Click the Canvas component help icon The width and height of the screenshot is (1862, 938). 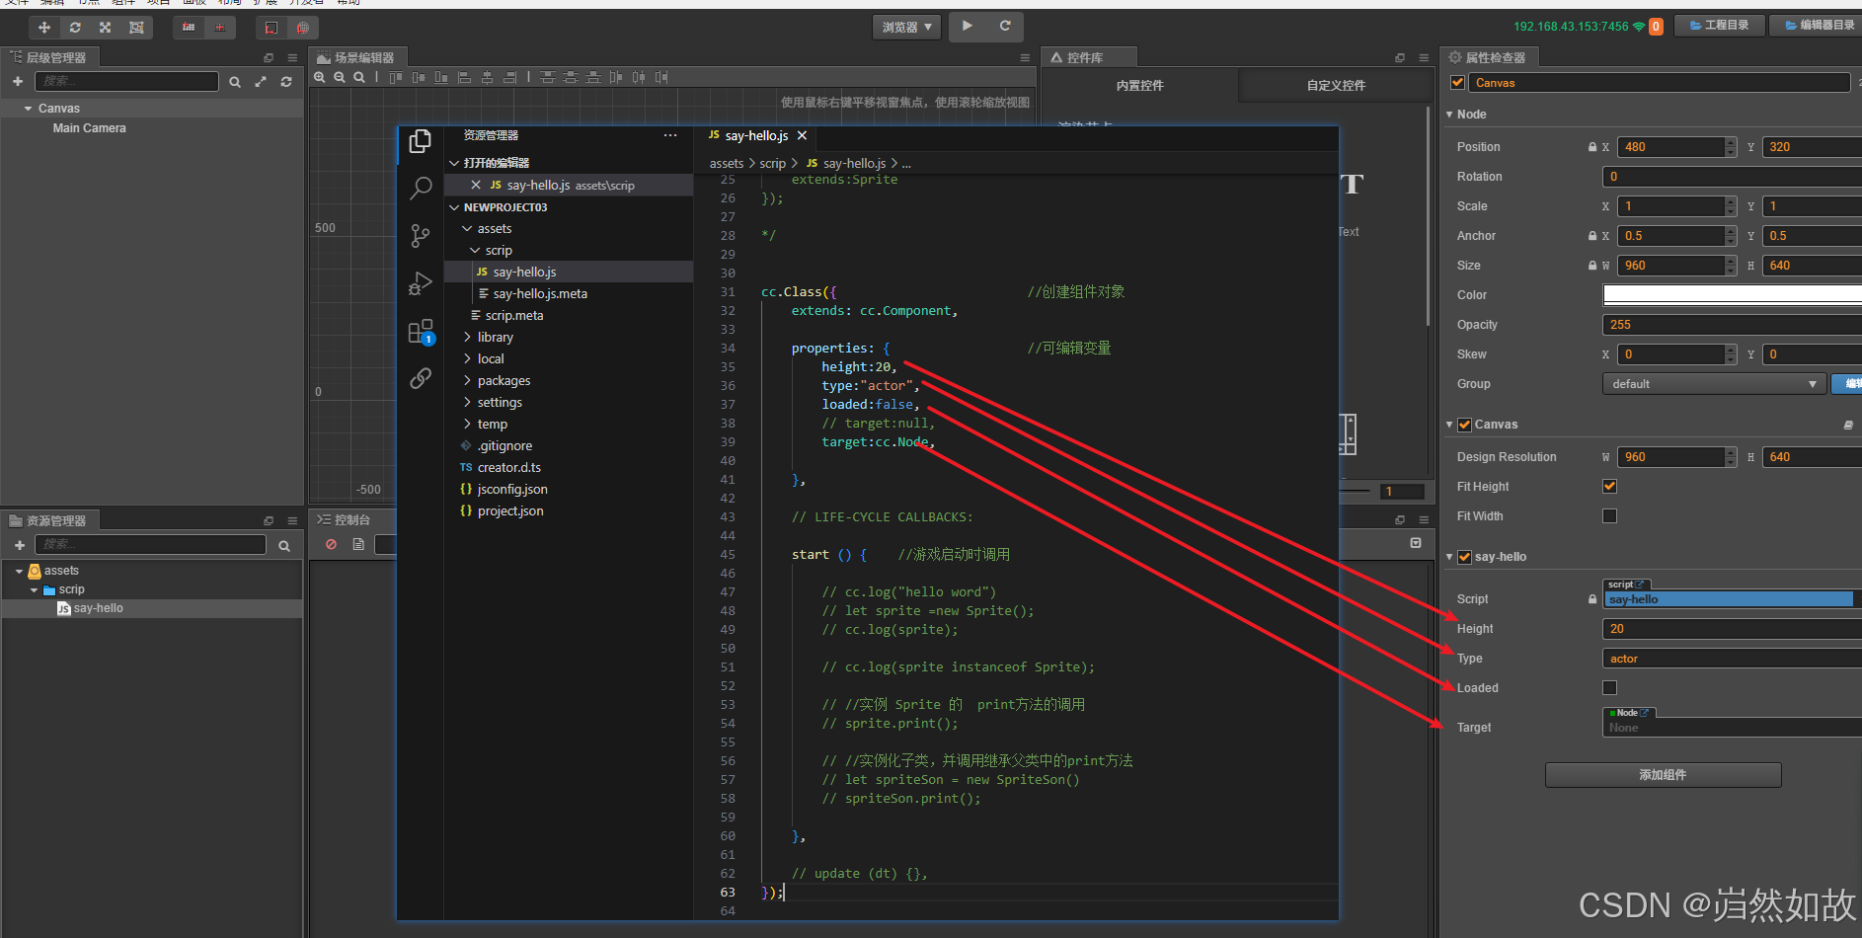click(x=1848, y=425)
